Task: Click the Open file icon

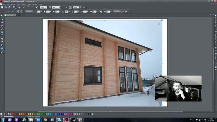Action: [6, 7]
